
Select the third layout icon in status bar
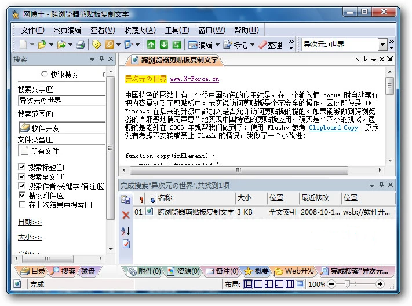click(268, 284)
